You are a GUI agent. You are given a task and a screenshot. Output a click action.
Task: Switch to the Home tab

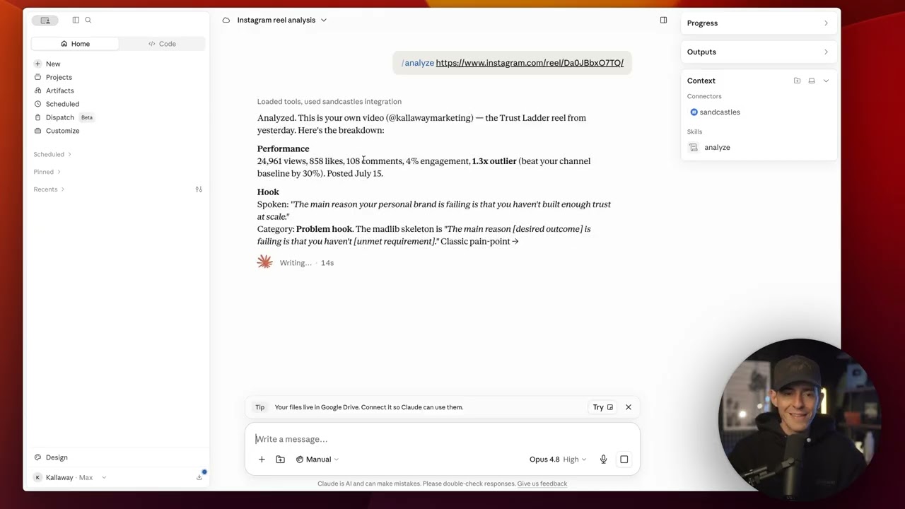click(x=75, y=44)
